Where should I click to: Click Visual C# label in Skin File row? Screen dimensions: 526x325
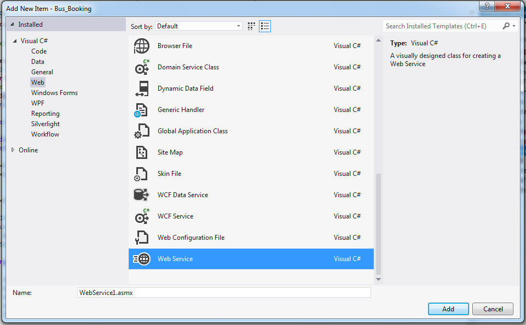click(x=347, y=174)
